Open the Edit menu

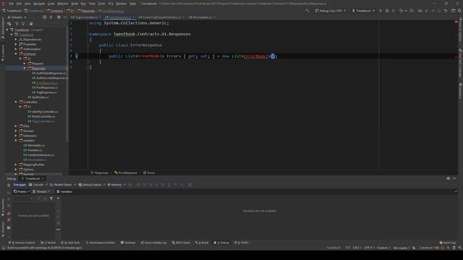pyautogui.click(x=19, y=4)
